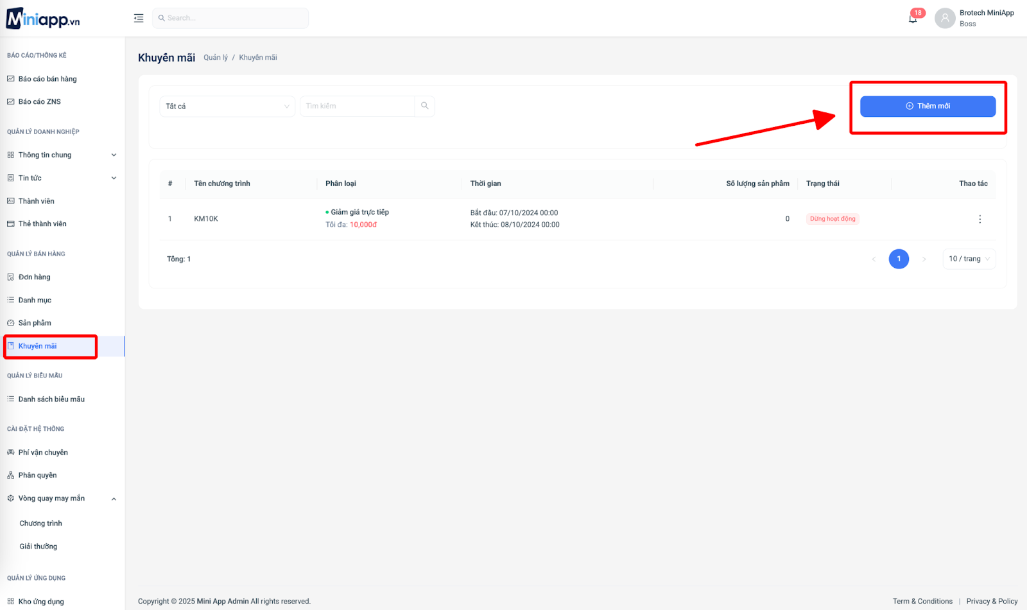Click the Báo cáo bán hàng chart icon
Image resolution: width=1027 pixels, height=610 pixels.
pyautogui.click(x=10, y=79)
